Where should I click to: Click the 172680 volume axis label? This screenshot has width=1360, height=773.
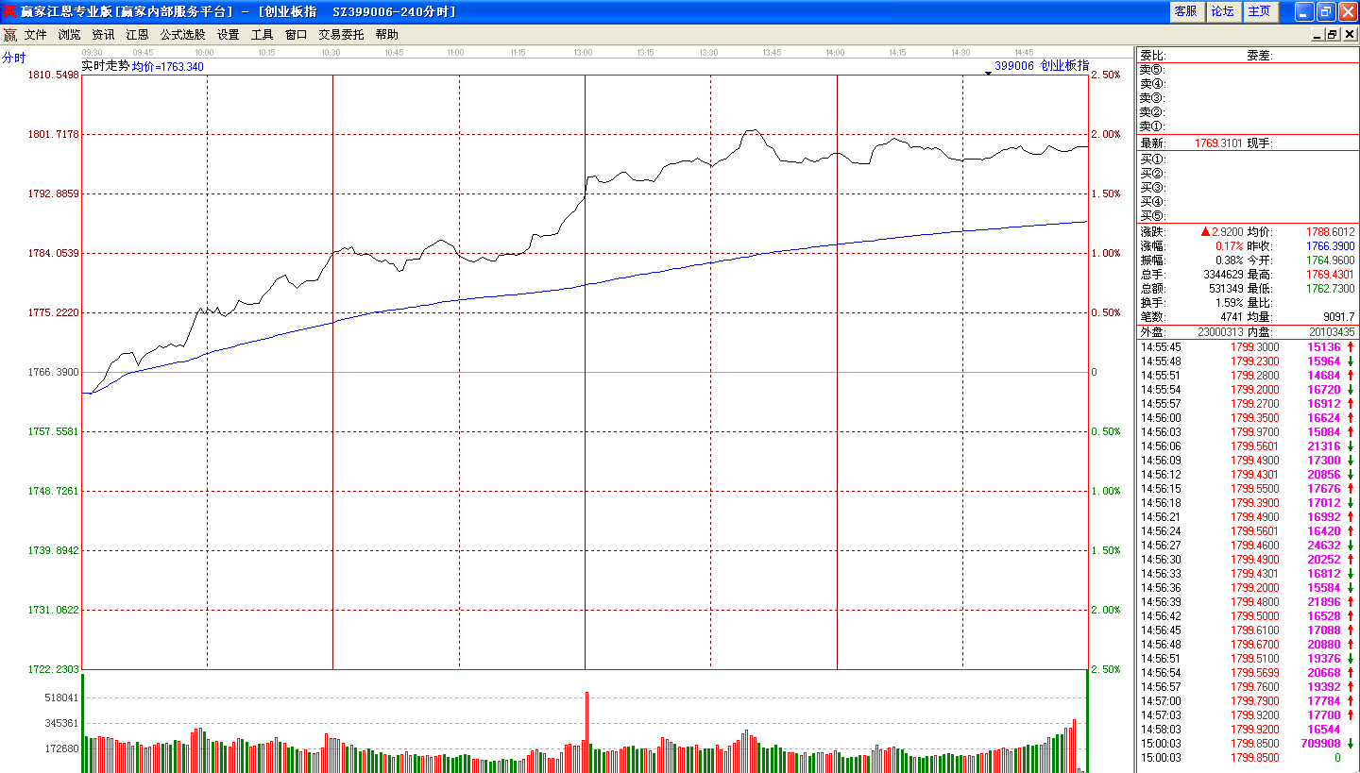tap(62, 748)
